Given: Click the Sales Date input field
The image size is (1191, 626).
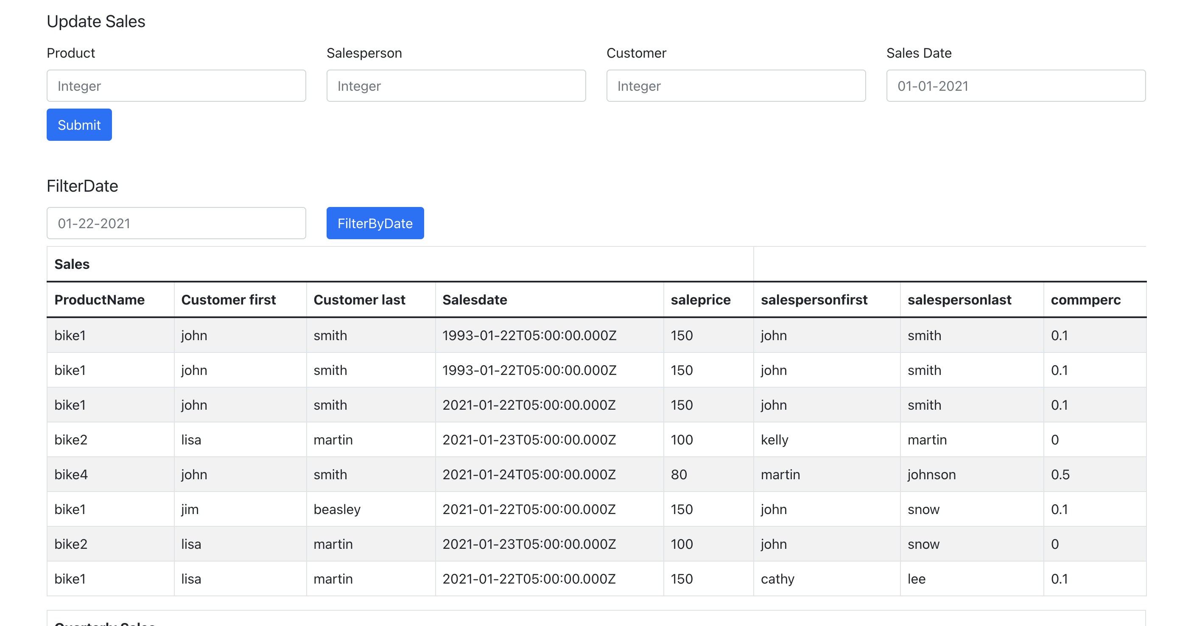Looking at the screenshot, I should [x=1016, y=86].
